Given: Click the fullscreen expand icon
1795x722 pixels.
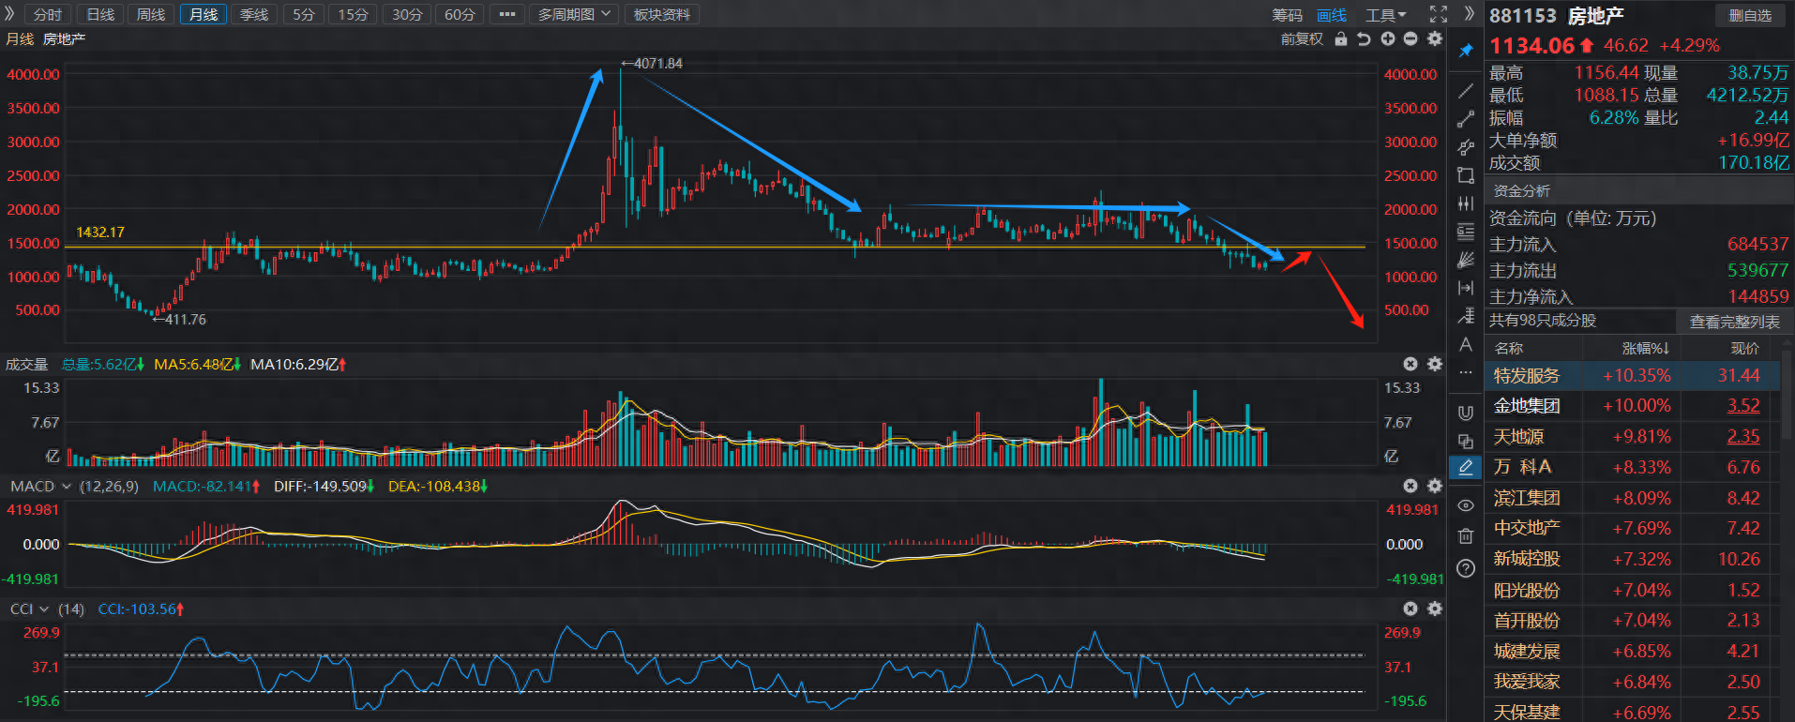Looking at the screenshot, I should click(1438, 14).
